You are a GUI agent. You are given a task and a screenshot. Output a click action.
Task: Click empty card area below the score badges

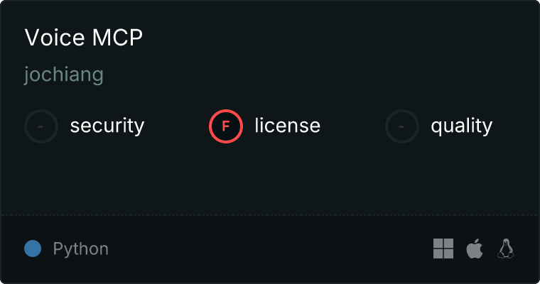coord(270,179)
